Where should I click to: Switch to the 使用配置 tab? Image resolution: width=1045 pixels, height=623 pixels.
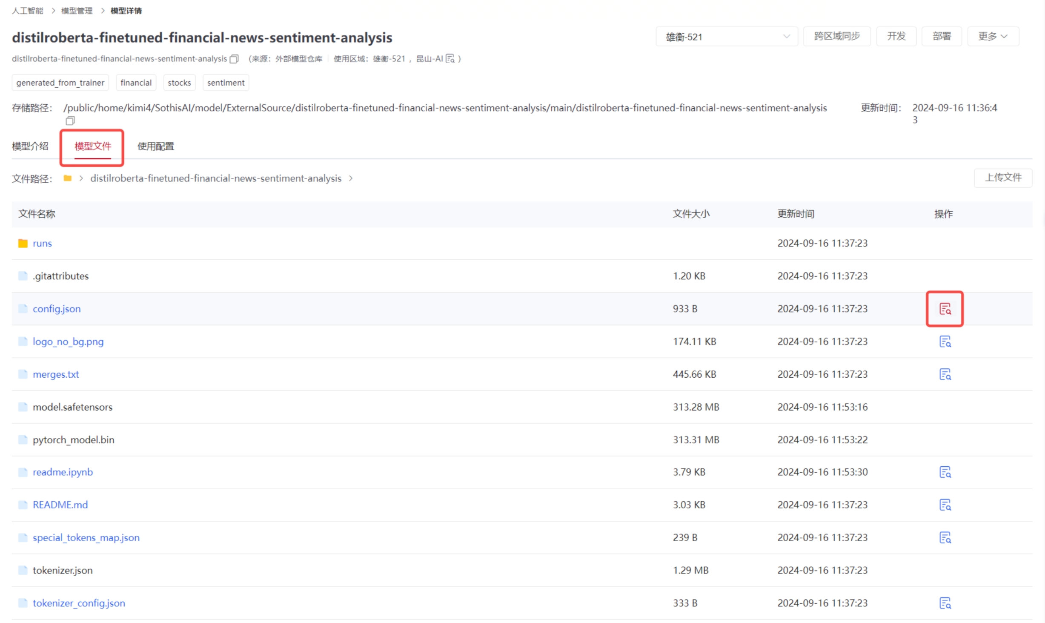pos(155,146)
